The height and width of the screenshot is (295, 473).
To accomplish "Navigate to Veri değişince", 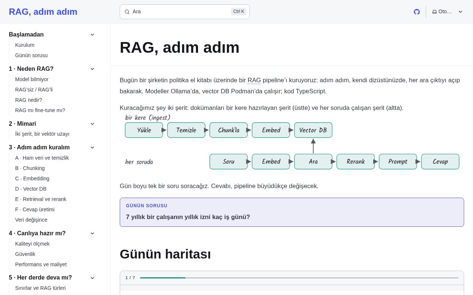I will coord(31,220).
